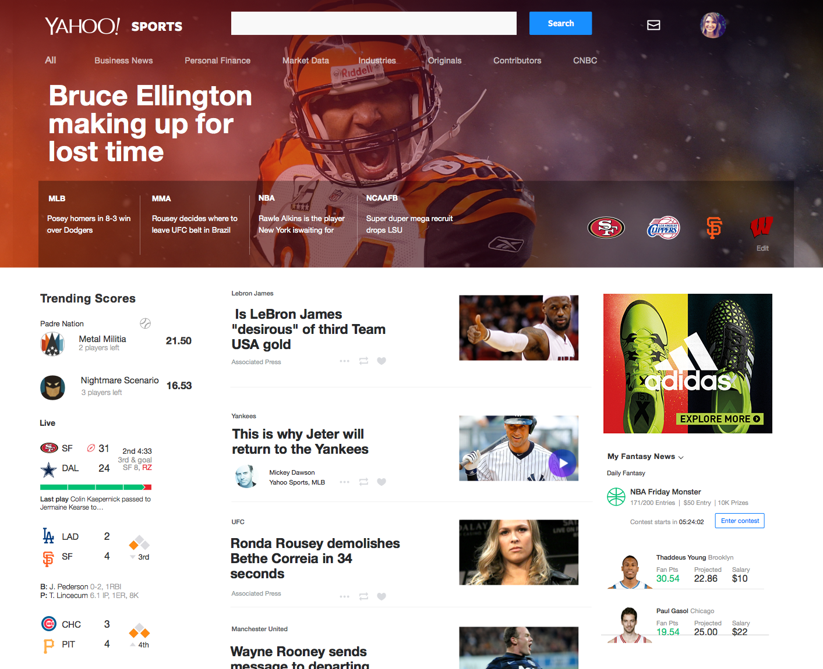Click the Yahoo! logo

click(x=82, y=26)
